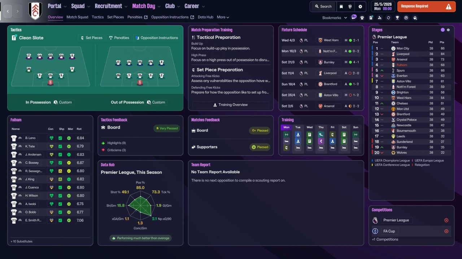Remove Premier League from Competitions list

click(x=446, y=220)
